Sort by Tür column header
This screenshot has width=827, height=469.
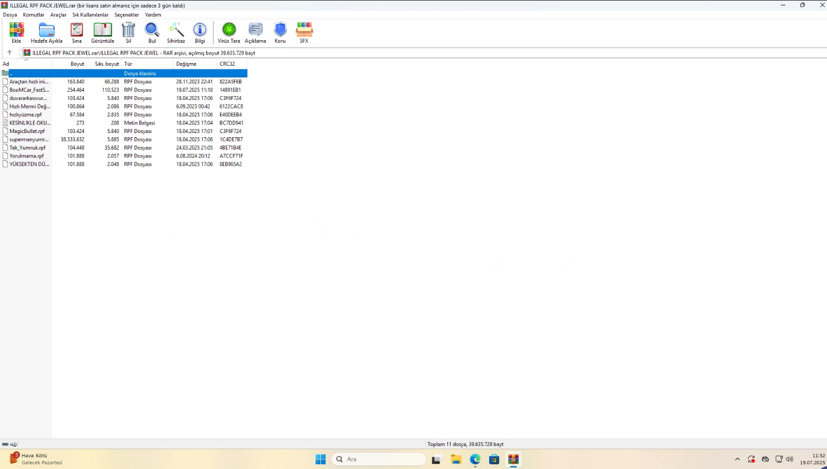pyautogui.click(x=147, y=64)
